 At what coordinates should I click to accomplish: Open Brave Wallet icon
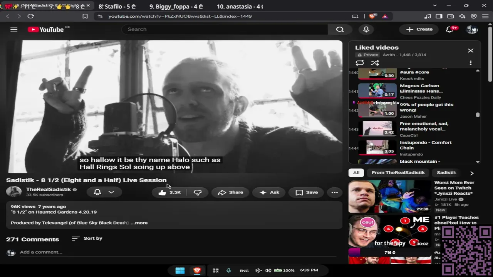(x=451, y=16)
